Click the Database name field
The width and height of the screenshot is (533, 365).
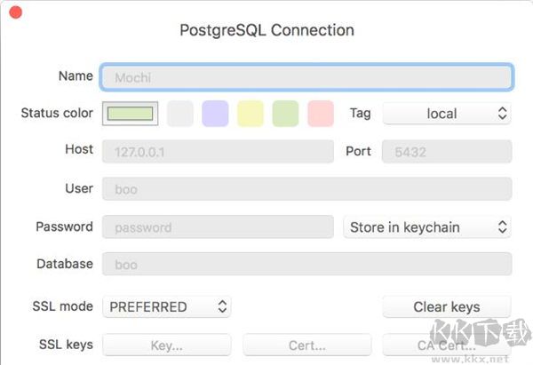(x=306, y=265)
